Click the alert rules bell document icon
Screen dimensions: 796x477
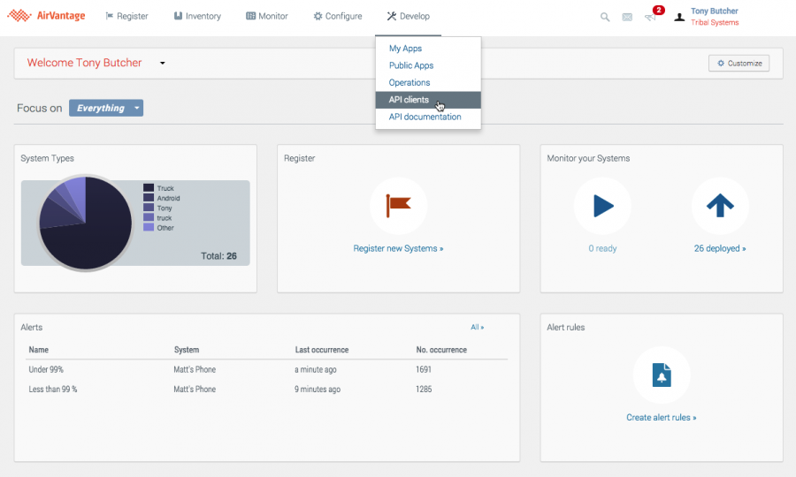[x=662, y=375]
